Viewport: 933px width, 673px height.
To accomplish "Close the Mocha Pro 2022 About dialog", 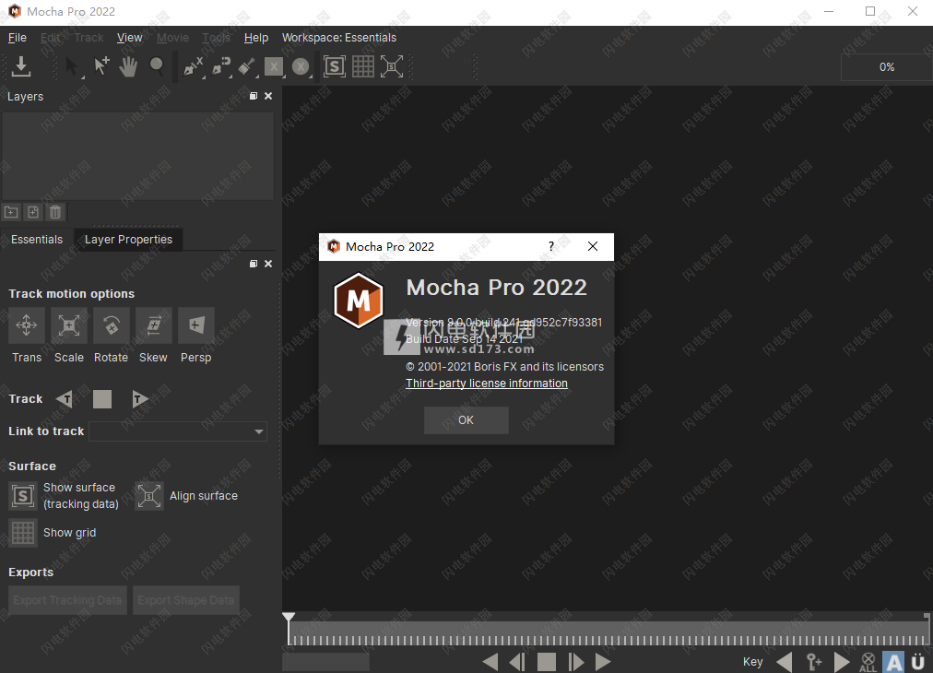I will pyautogui.click(x=593, y=246).
